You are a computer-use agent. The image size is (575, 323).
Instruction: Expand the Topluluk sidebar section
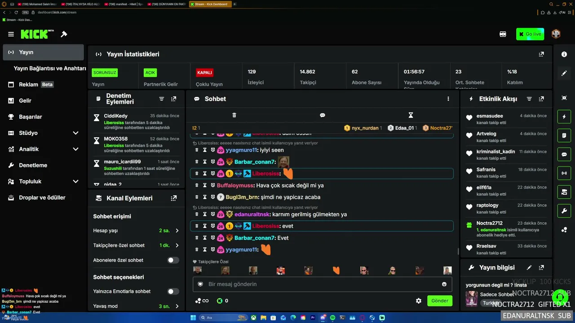(x=75, y=181)
